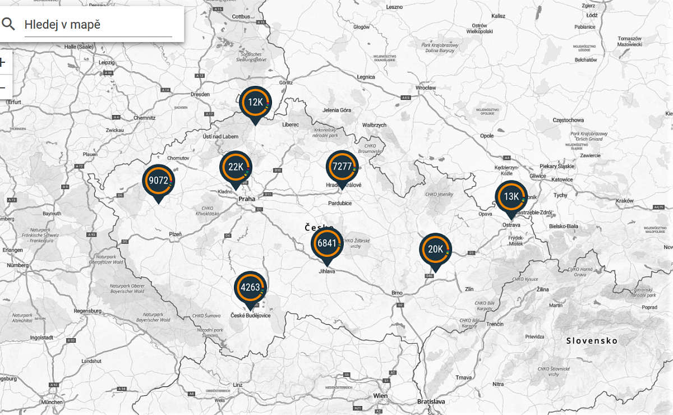Zoom out with the minus button
673x415 pixels.
pyautogui.click(x=3, y=87)
